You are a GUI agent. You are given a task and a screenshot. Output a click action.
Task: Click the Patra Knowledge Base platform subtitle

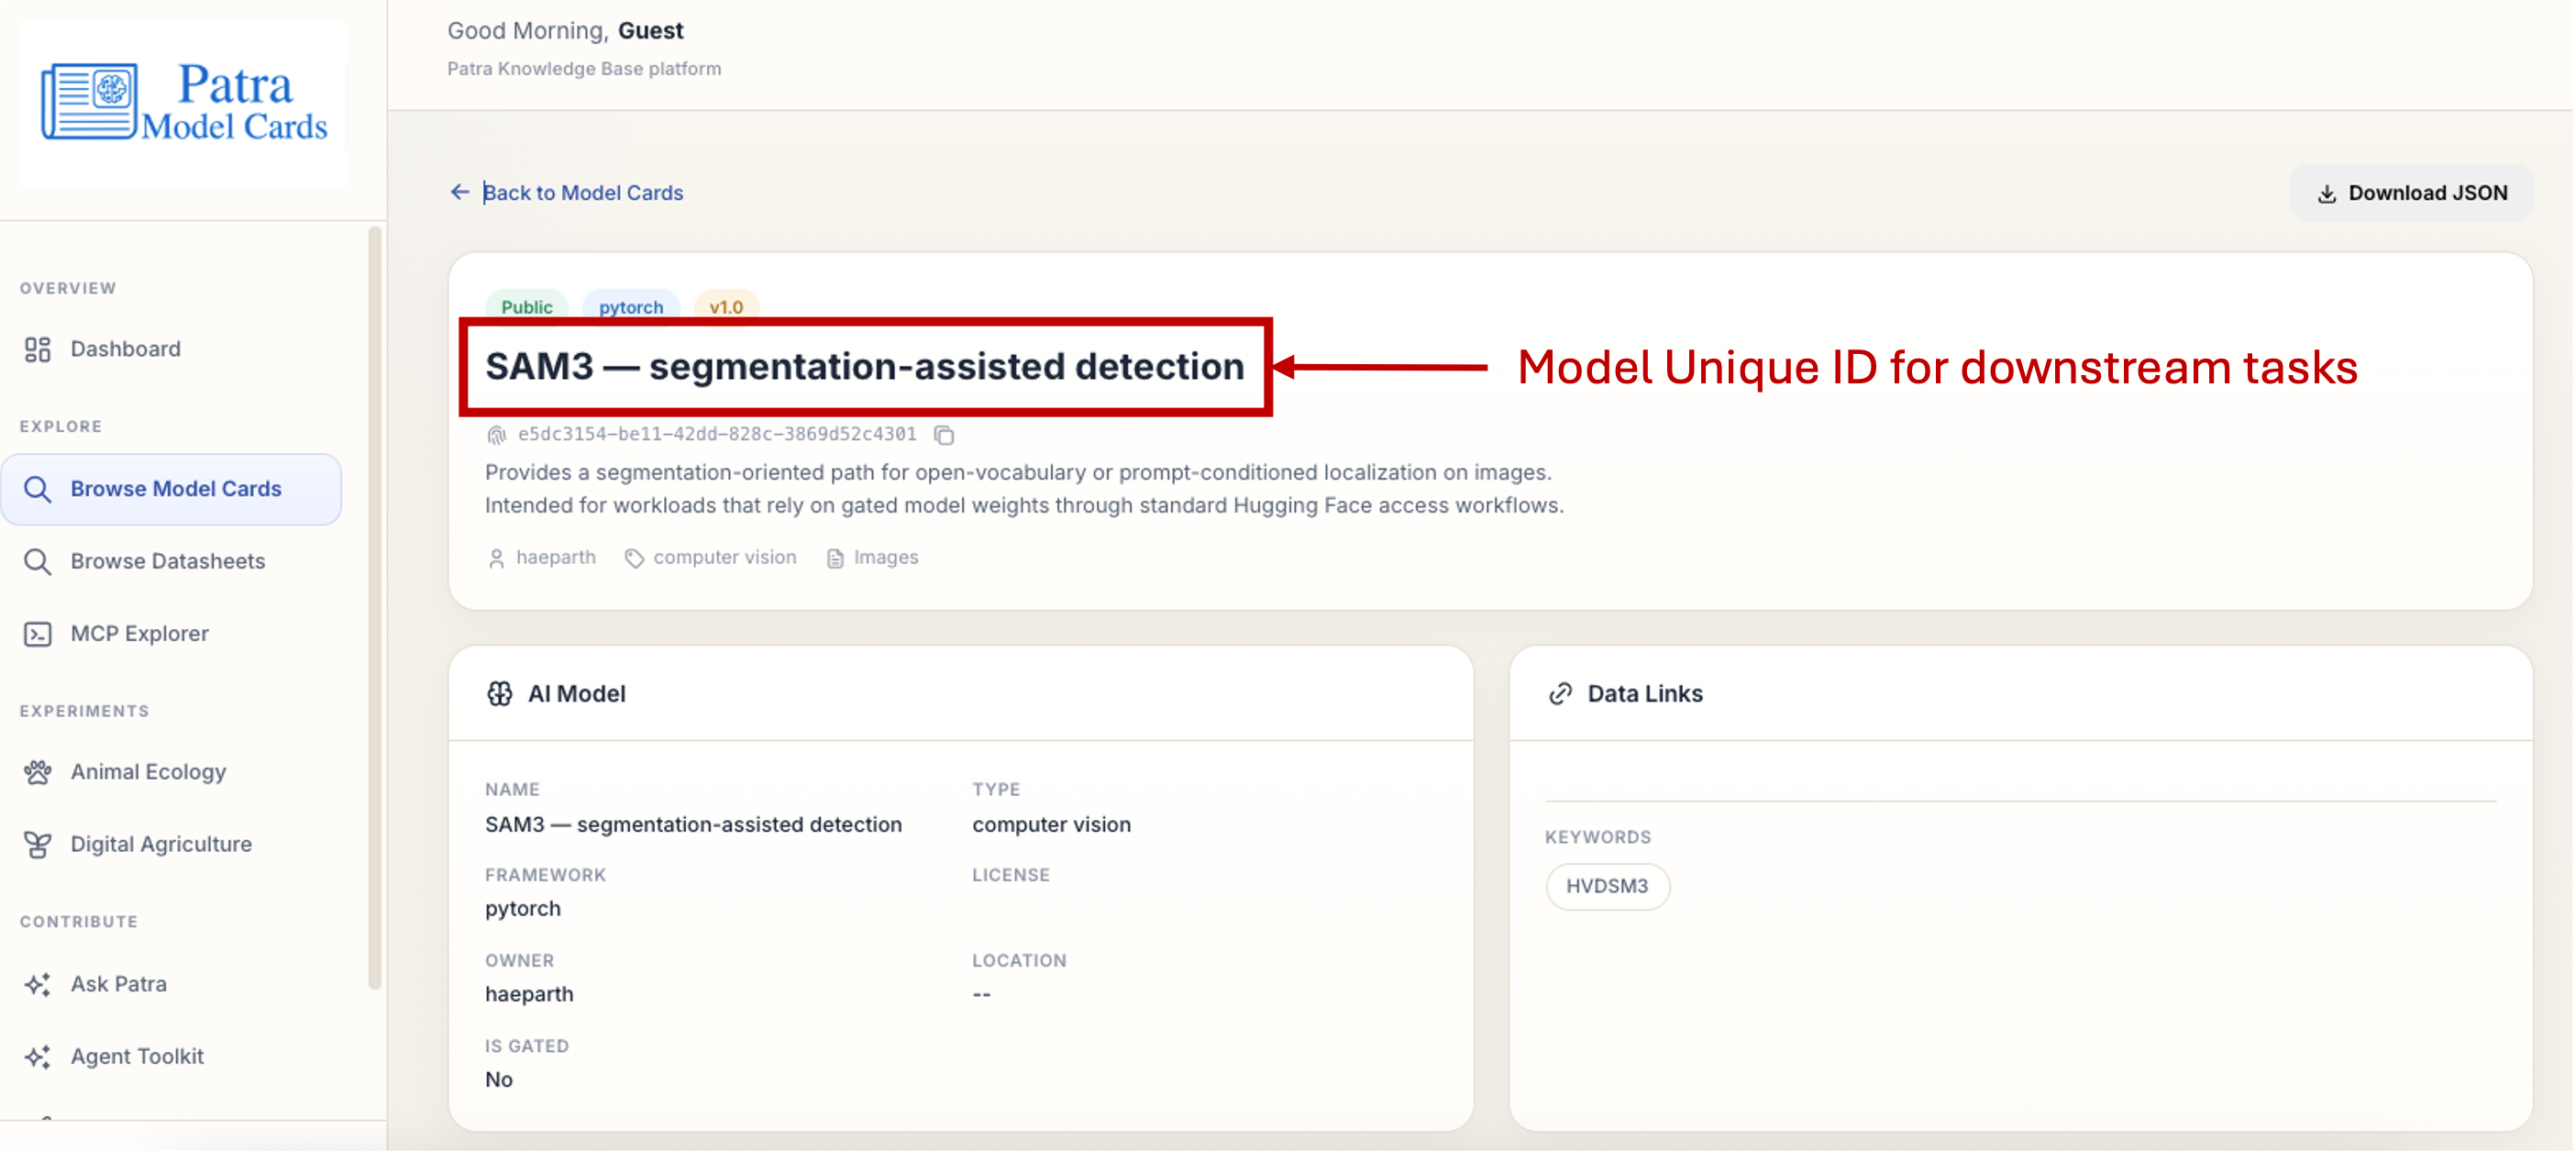pyautogui.click(x=584, y=69)
